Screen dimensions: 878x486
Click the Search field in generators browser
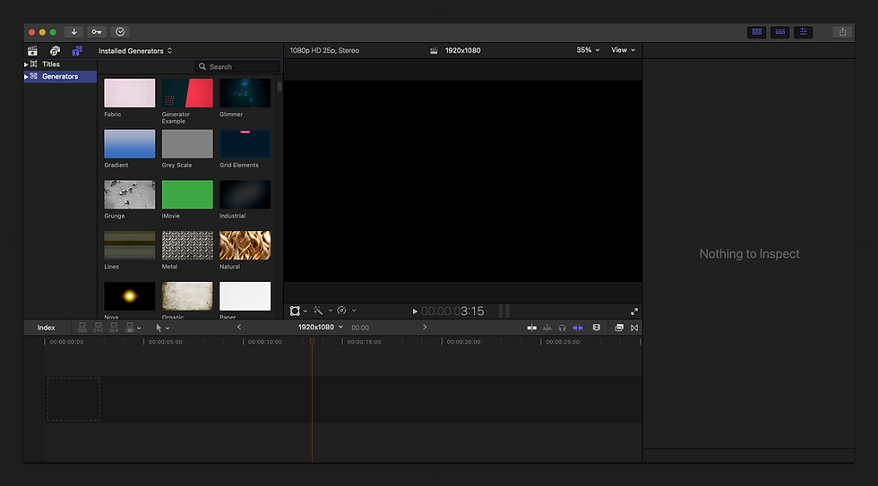[237, 66]
